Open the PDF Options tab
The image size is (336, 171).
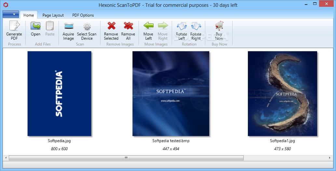(83, 15)
